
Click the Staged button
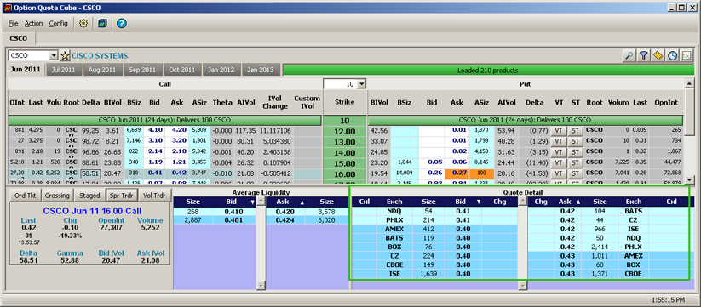coord(89,195)
